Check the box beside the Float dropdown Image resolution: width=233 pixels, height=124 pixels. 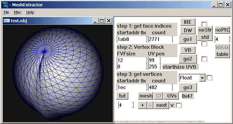(x=209, y=78)
